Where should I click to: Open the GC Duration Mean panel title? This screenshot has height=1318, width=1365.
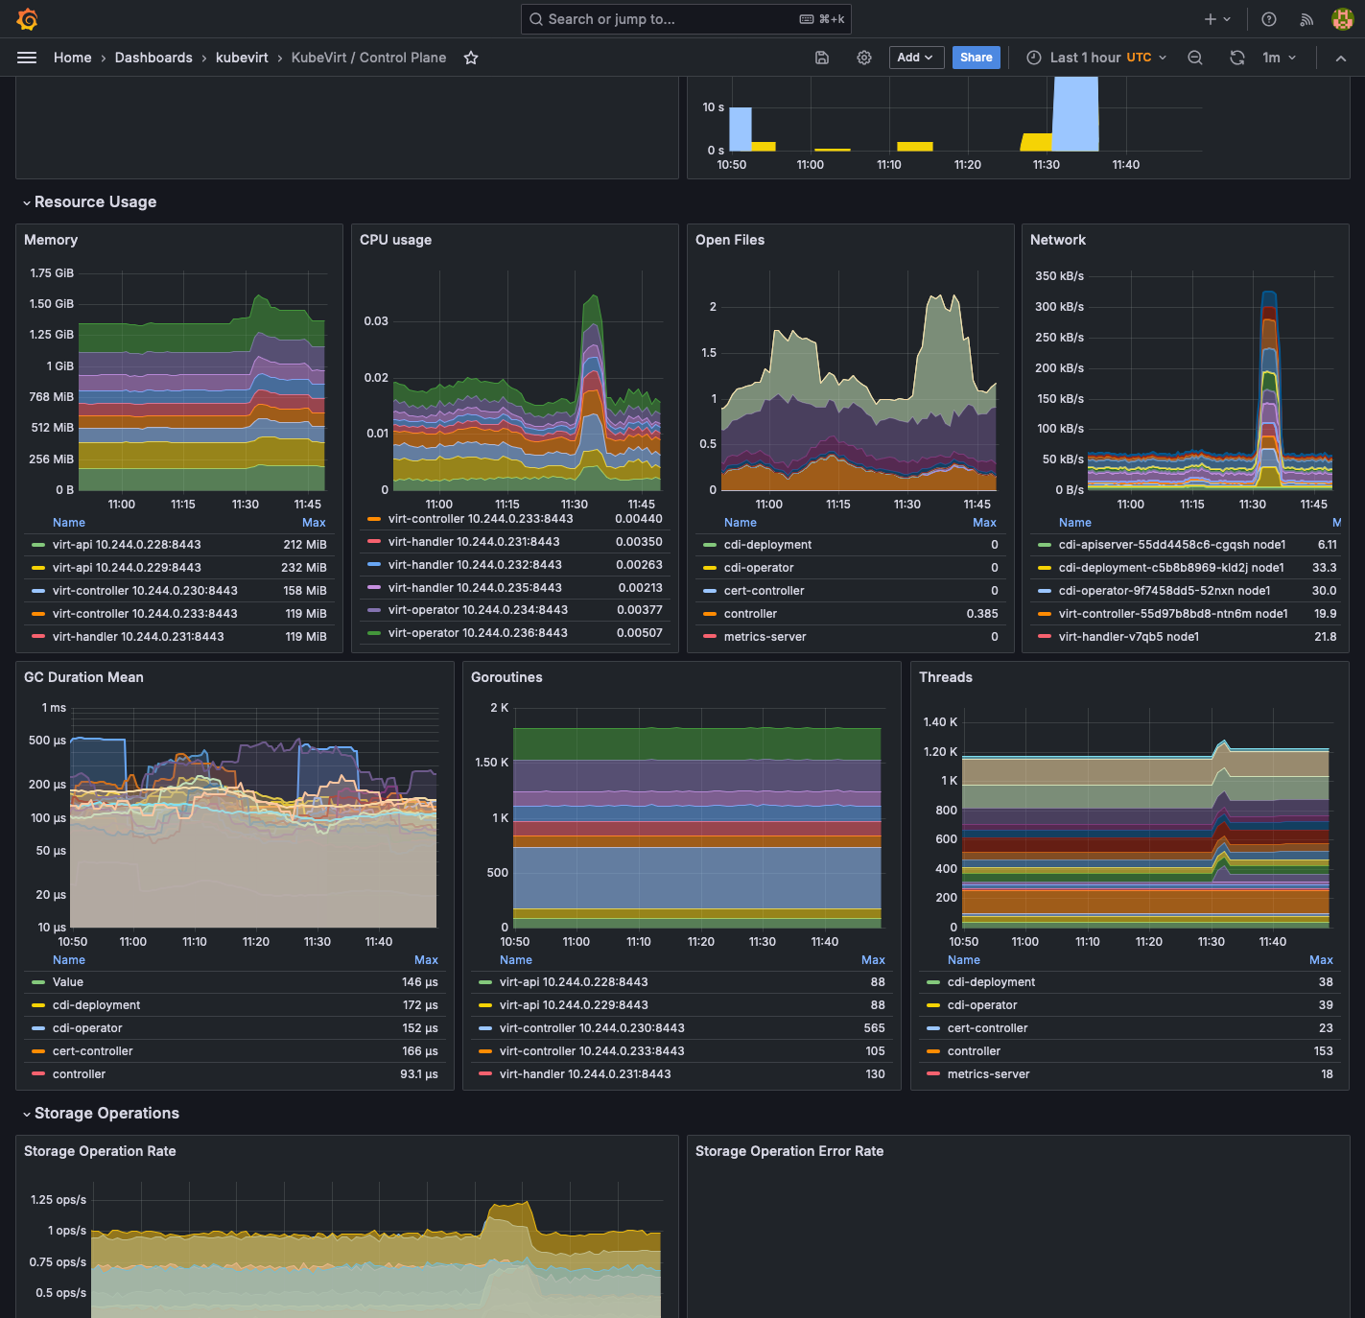[83, 677]
